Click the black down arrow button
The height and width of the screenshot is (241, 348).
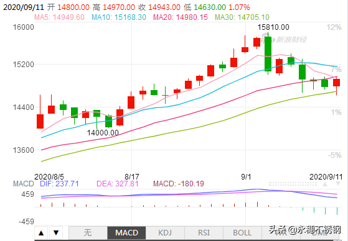pos(56,233)
